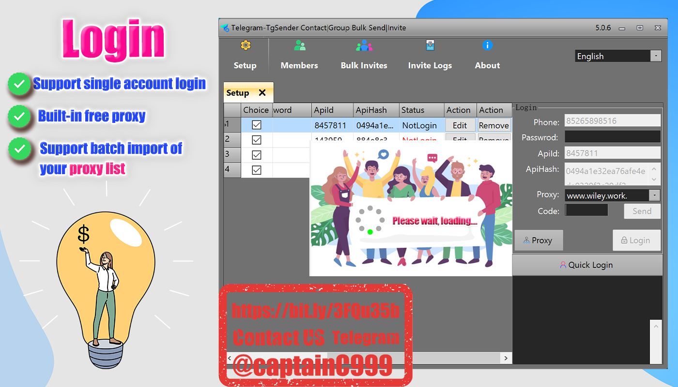678x387 pixels.
Task: Click the About info icon
Action: point(487,45)
